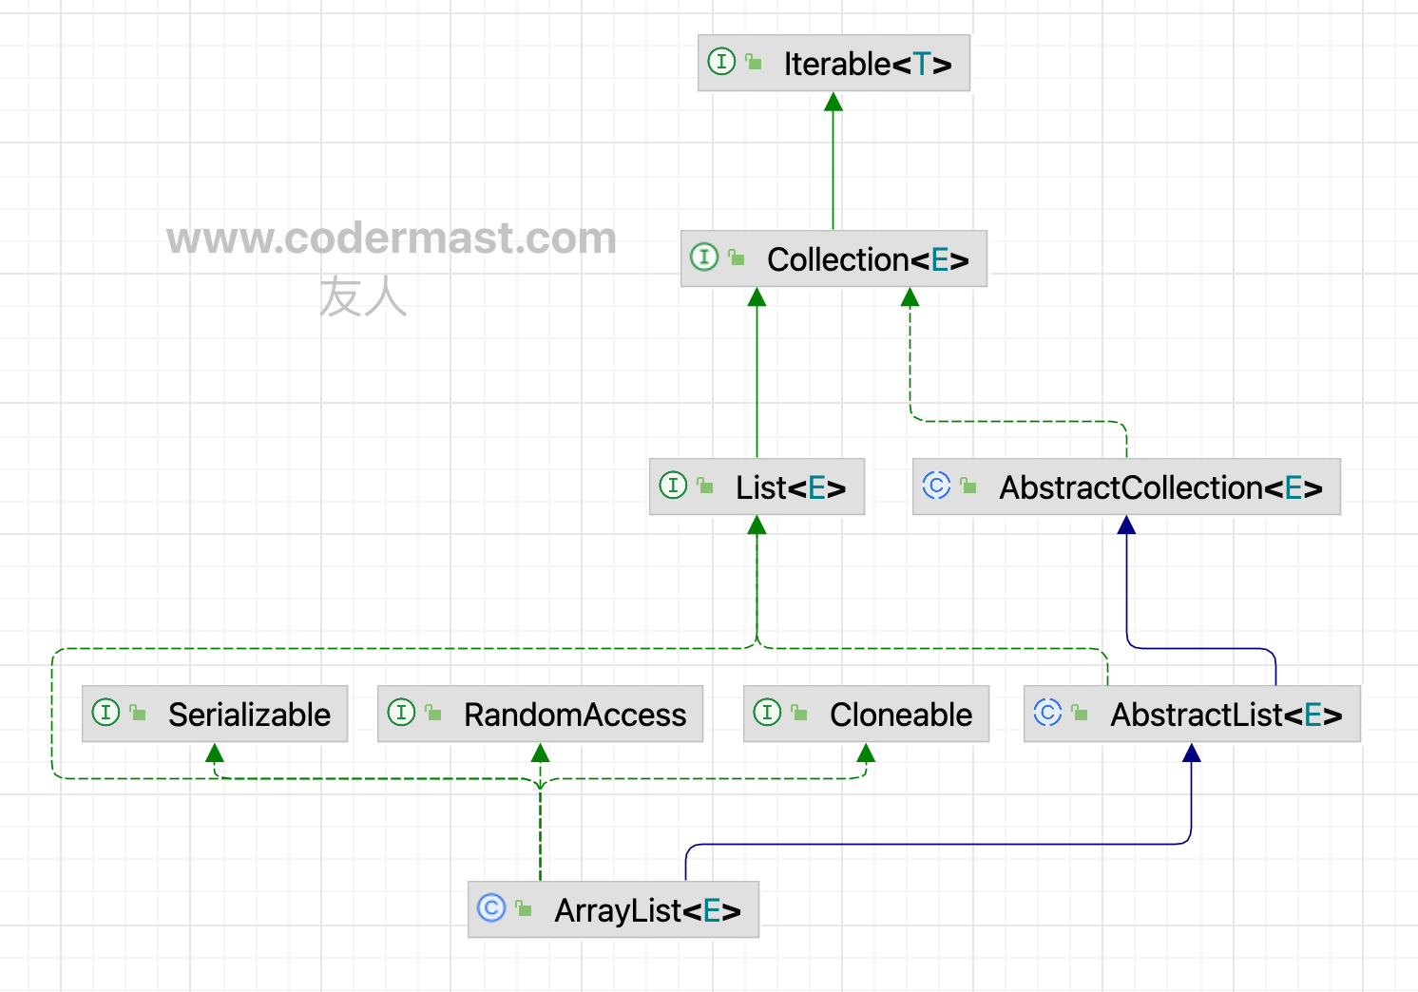This screenshot has width=1418, height=992.
Task: Click the interface icon beside Cloneable
Action: coord(767,713)
